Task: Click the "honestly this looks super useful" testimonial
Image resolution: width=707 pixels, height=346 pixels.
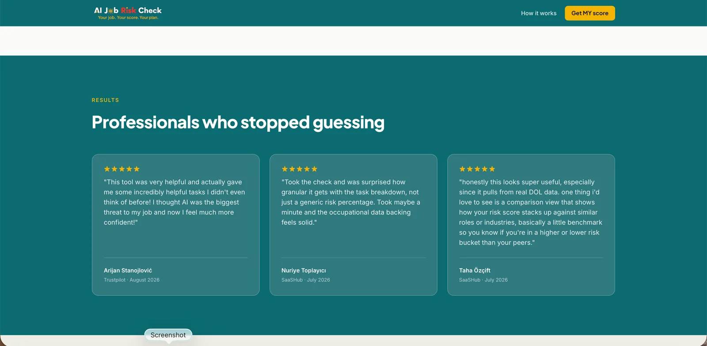Action: click(x=531, y=212)
